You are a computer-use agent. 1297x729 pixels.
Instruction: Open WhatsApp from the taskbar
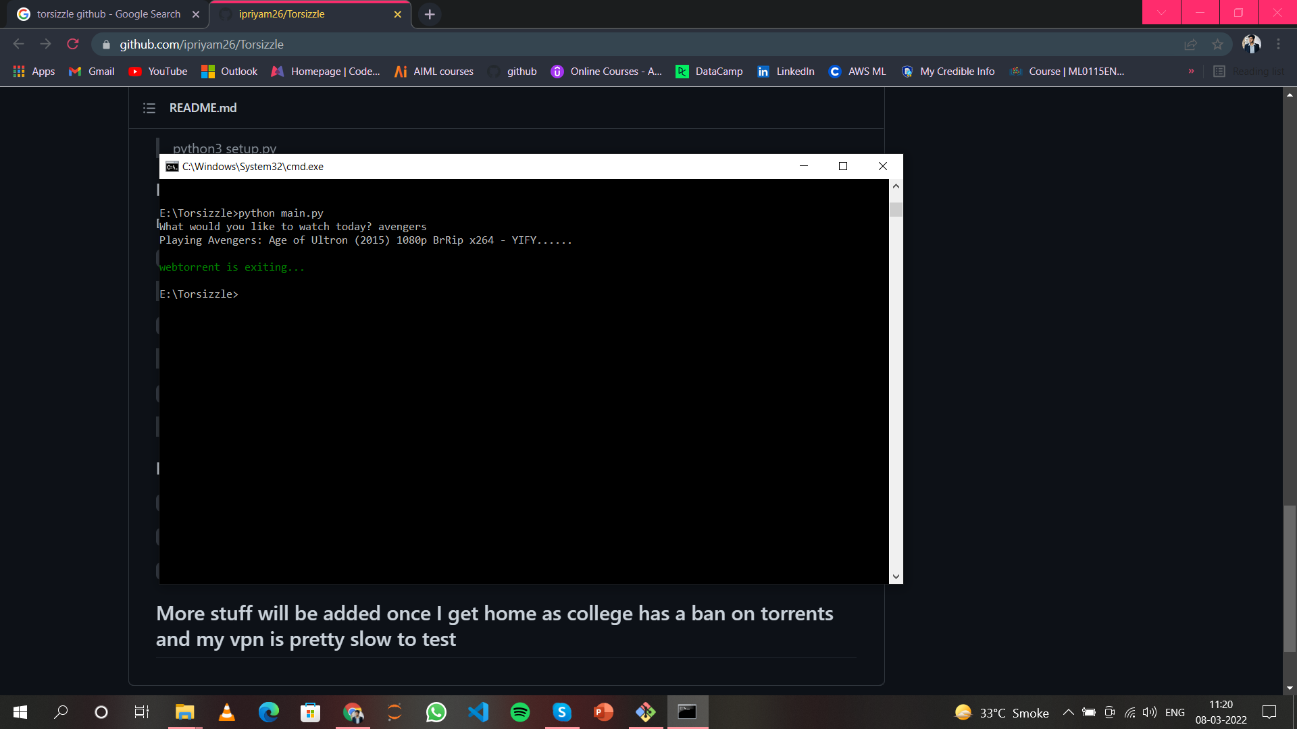tap(436, 712)
